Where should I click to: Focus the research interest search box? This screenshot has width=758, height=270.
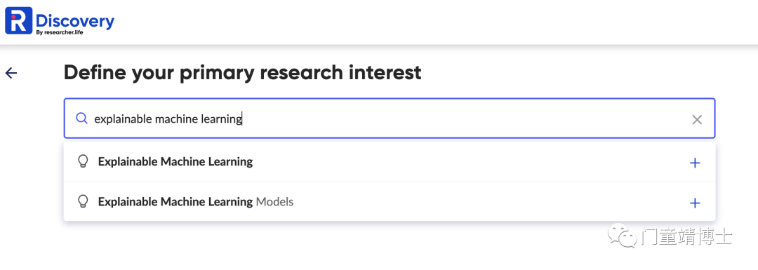coord(389,119)
